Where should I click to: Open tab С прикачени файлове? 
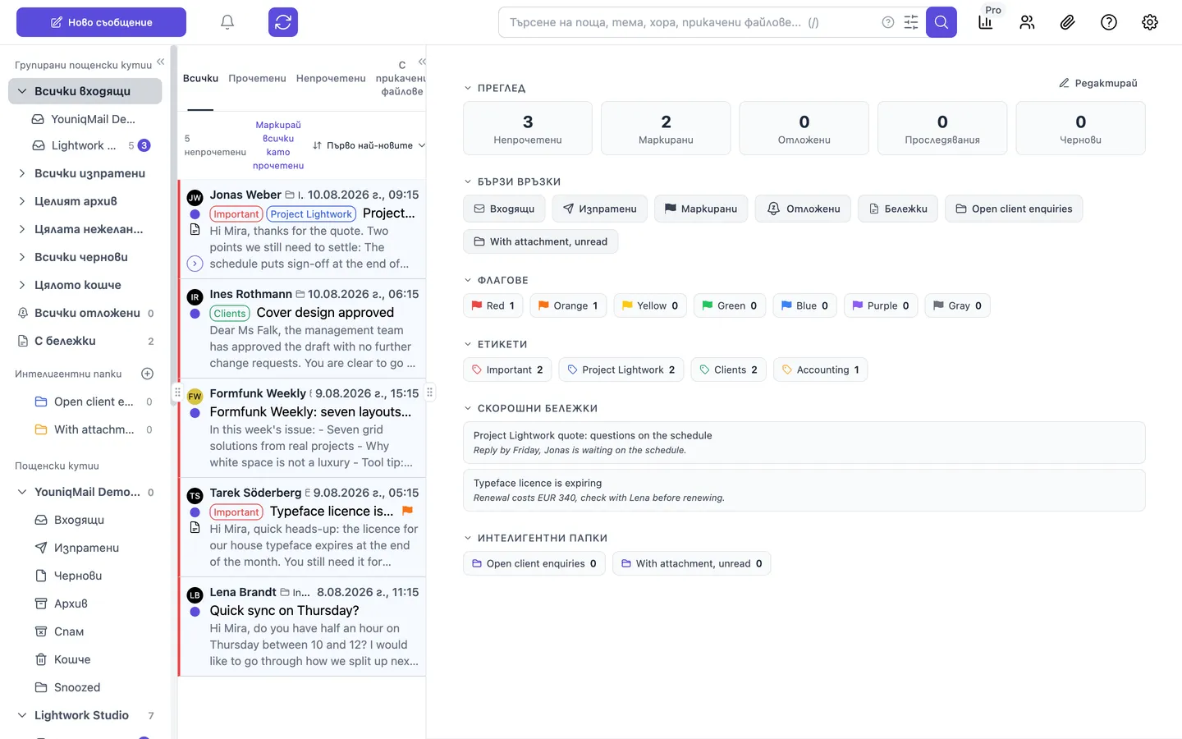tap(401, 78)
